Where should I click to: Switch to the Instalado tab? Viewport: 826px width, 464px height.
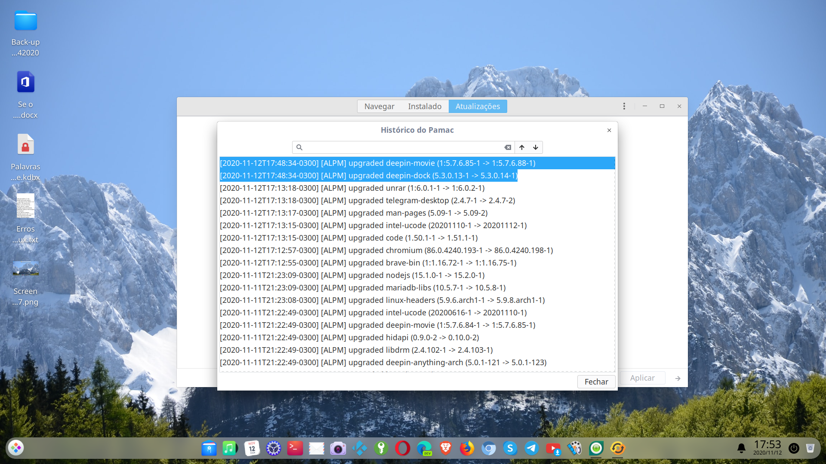(424, 106)
